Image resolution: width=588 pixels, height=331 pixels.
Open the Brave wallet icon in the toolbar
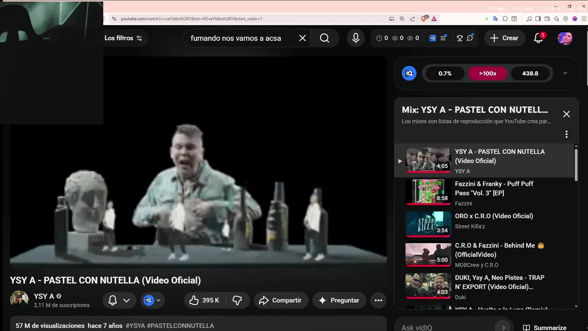tap(547, 19)
